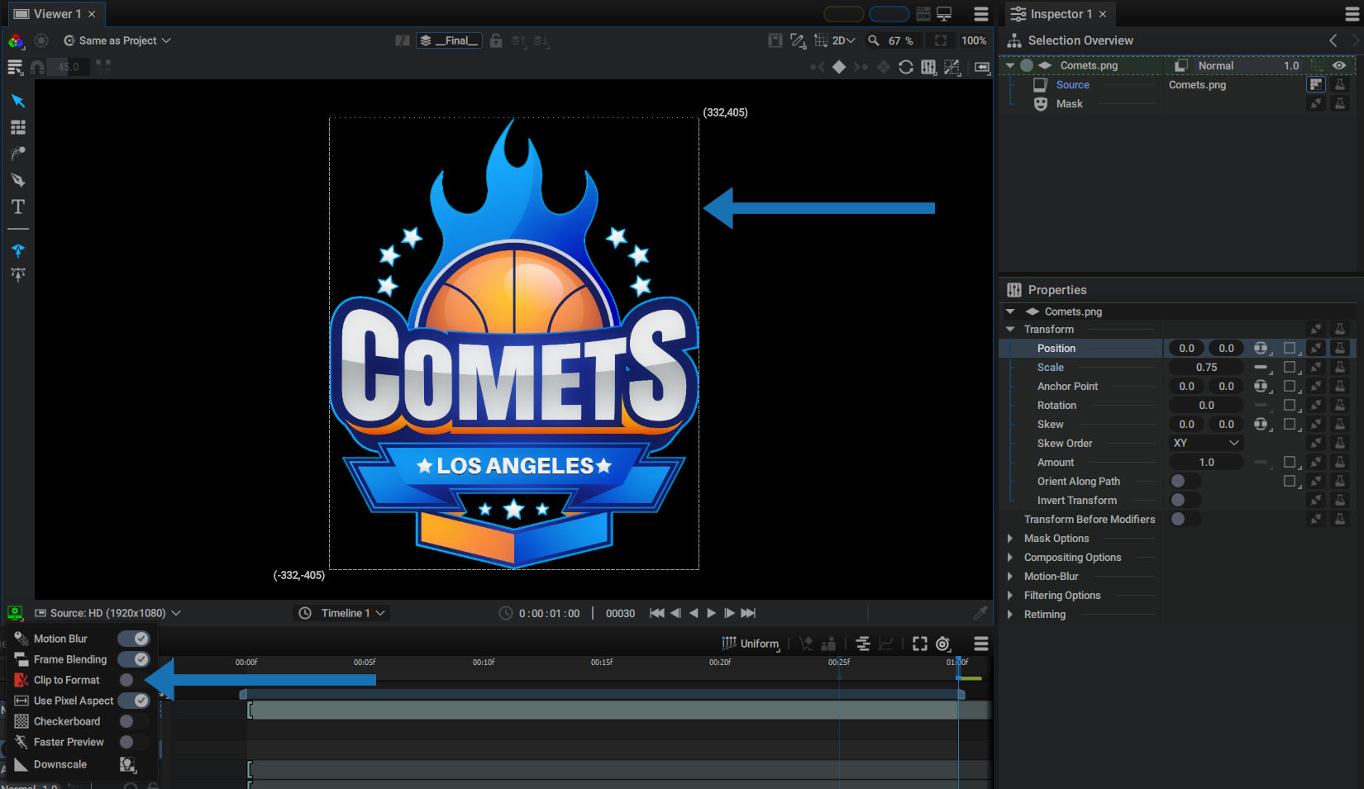Click the frame counter 00030
Screen dimensions: 1364x789
[620, 613]
